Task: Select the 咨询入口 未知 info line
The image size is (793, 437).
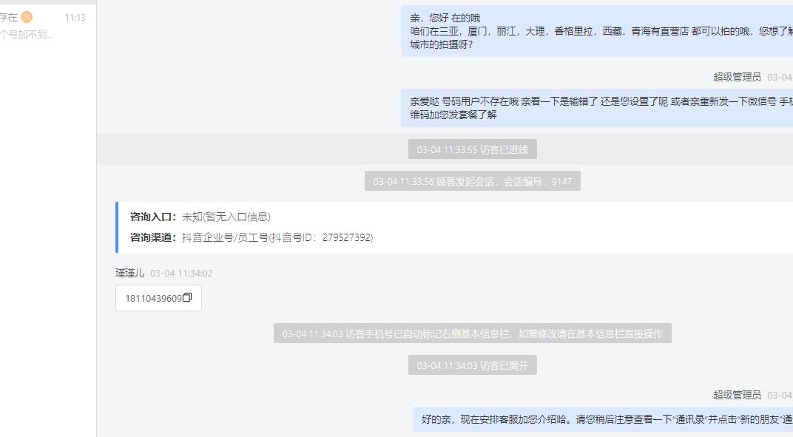Action: pyautogui.click(x=200, y=217)
